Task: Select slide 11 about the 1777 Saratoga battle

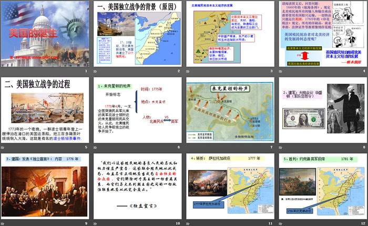Action: click(229, 187)
